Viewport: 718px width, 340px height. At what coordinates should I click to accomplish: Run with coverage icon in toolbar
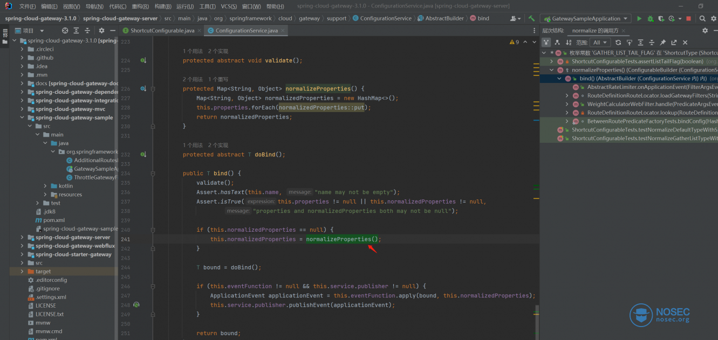coord(661,18)
